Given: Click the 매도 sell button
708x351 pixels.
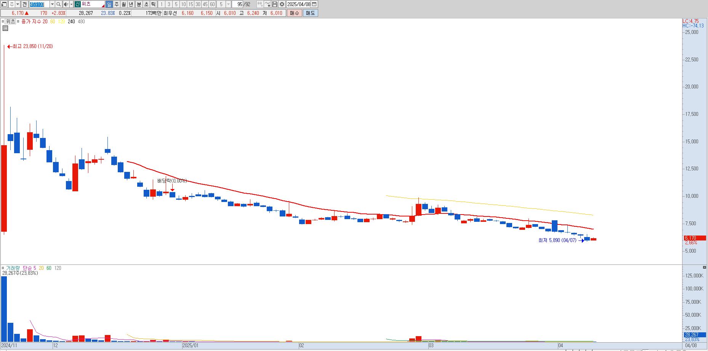Looking at the screenshot, I should pyautogui.click(x=310, y=13).
